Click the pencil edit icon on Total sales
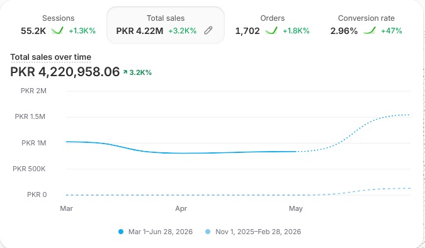 (208, 30)
